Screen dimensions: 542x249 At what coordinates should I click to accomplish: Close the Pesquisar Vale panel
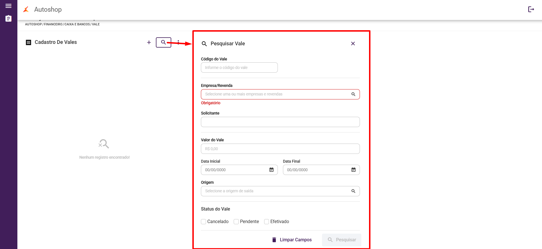[353, 44]
